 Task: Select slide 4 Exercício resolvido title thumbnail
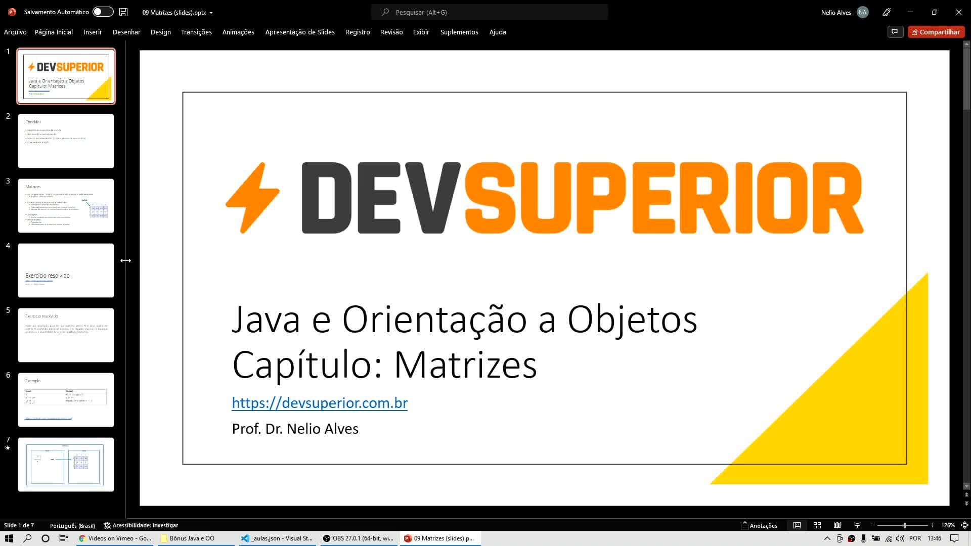pyautogui.click(x=66, y=270)
